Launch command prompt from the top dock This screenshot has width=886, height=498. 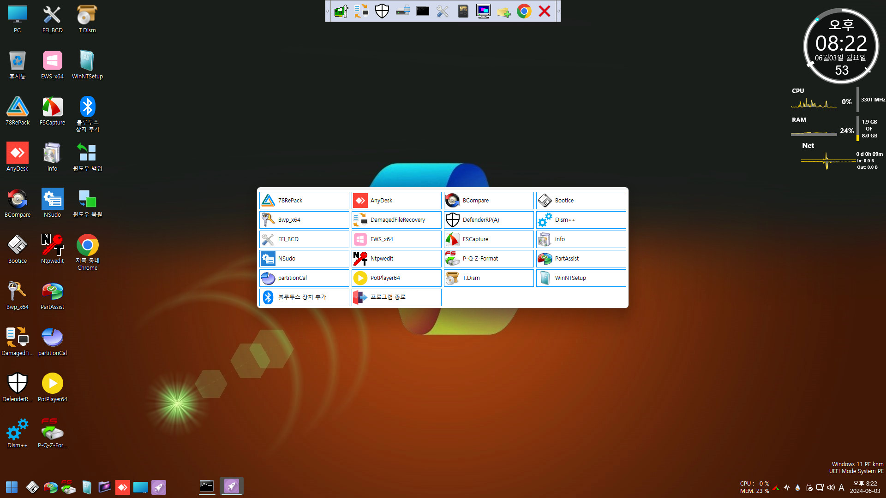pos(423,11)
